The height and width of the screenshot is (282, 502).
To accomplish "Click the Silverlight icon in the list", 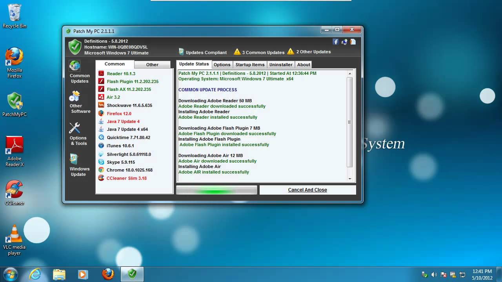I will click(x=101, y=154).
